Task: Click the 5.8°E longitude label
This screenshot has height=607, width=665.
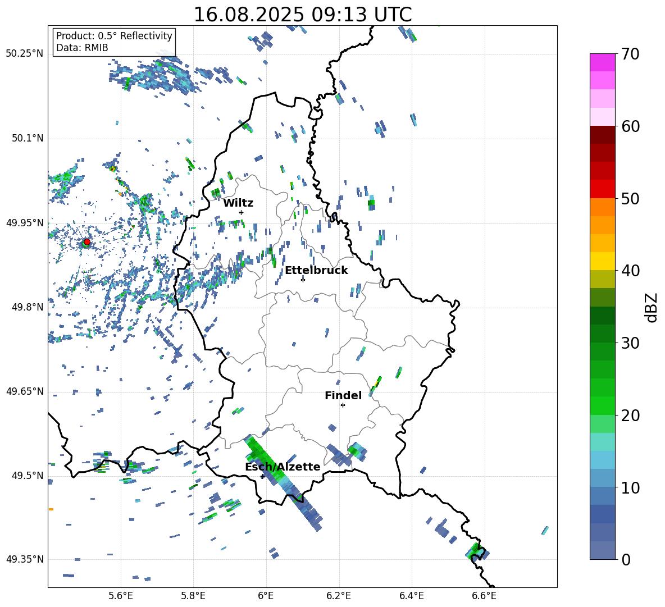Action: click(x=193, y=596)
